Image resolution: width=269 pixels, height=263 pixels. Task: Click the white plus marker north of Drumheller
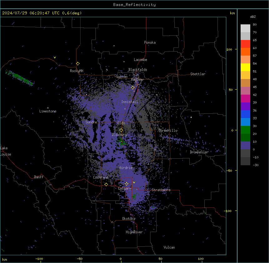pos(191,117)
